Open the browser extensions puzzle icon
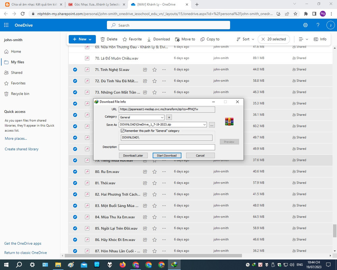The width and height of the screenshot is (337, 270). 306,14
